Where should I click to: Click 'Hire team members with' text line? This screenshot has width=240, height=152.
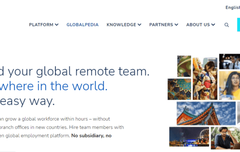(97, 127)
